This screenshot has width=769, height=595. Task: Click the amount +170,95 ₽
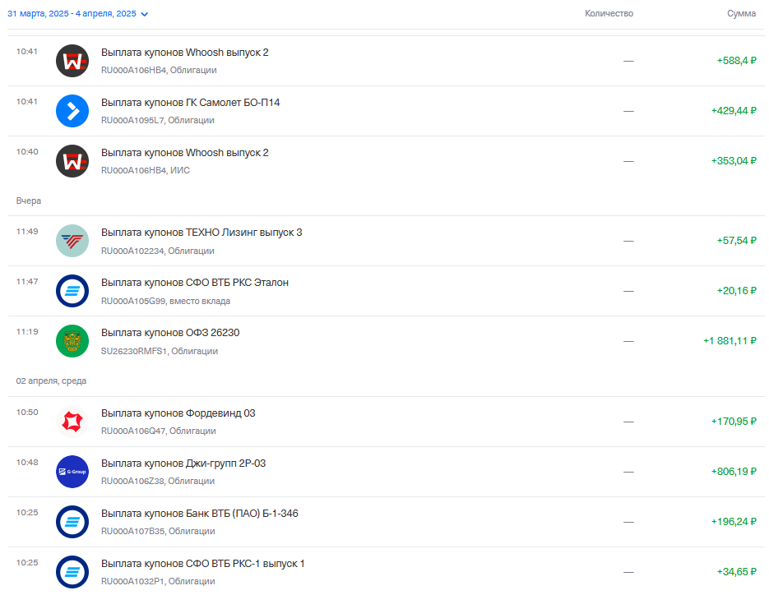coord(734,422)
